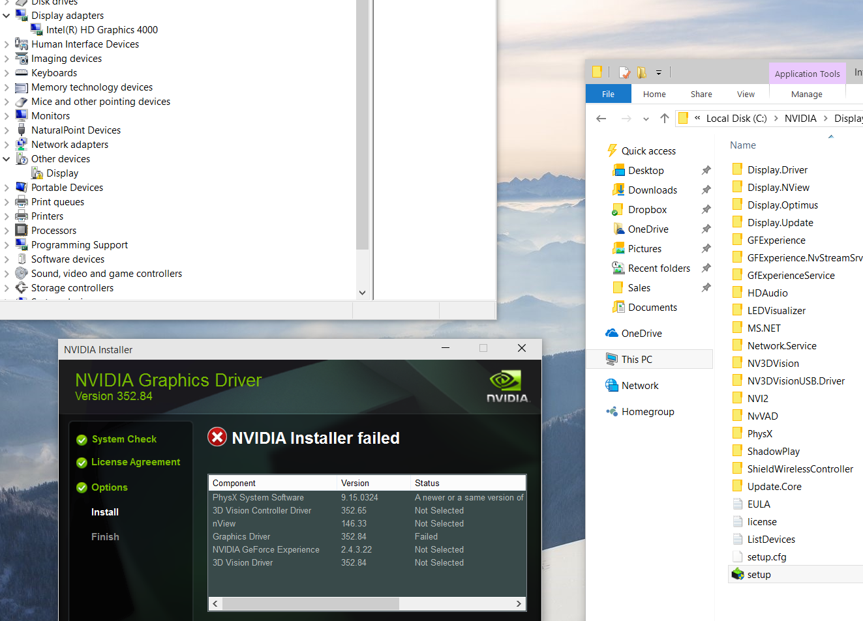Open Downloads in Quick access
Viewport: 863px width, 621px height.
pos(652,190)
